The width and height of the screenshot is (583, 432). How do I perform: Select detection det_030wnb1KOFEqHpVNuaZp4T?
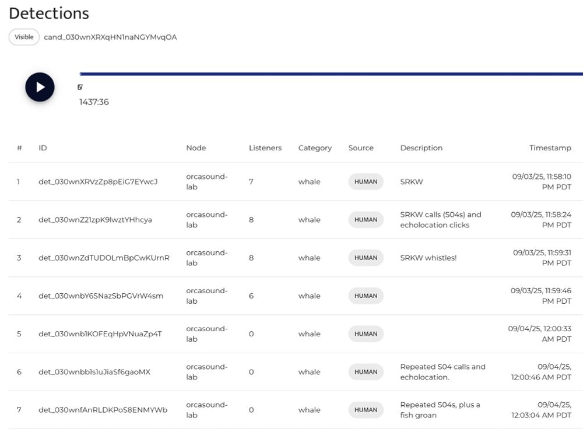pos(100,334)
